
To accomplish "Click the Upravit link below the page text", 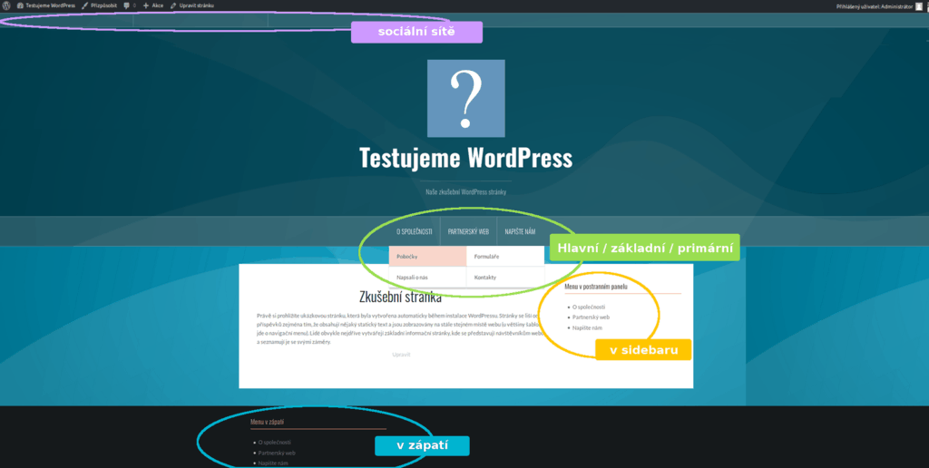I will click(x=401, y=355).
